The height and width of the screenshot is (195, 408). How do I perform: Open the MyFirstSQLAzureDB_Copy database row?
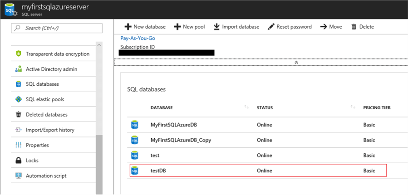181,140
